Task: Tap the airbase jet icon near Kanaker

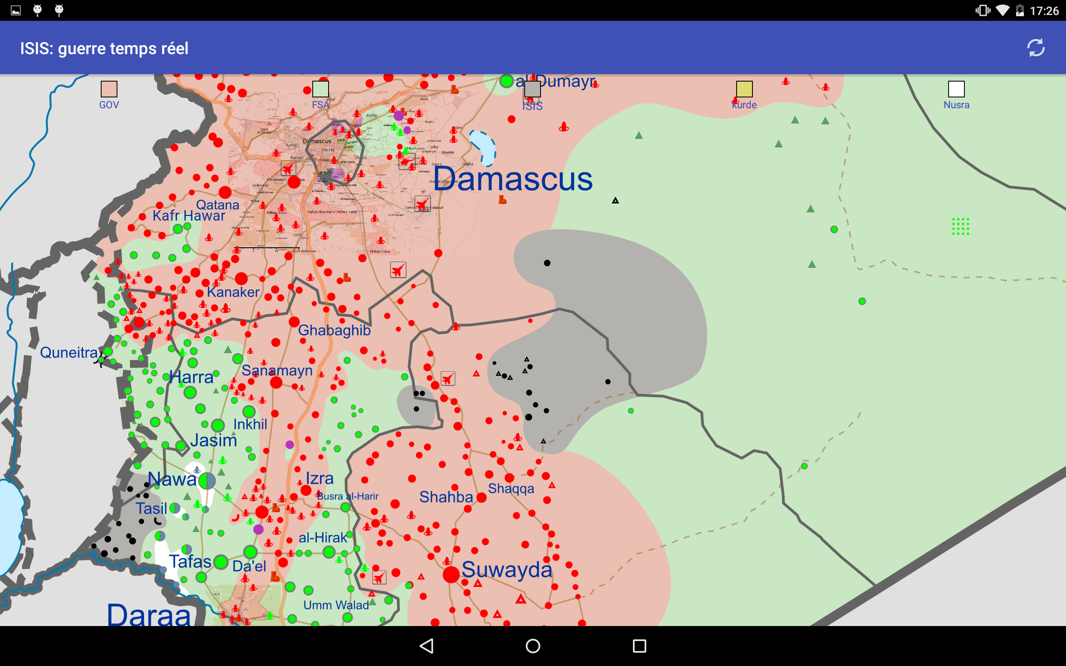Action: (398, 270)
